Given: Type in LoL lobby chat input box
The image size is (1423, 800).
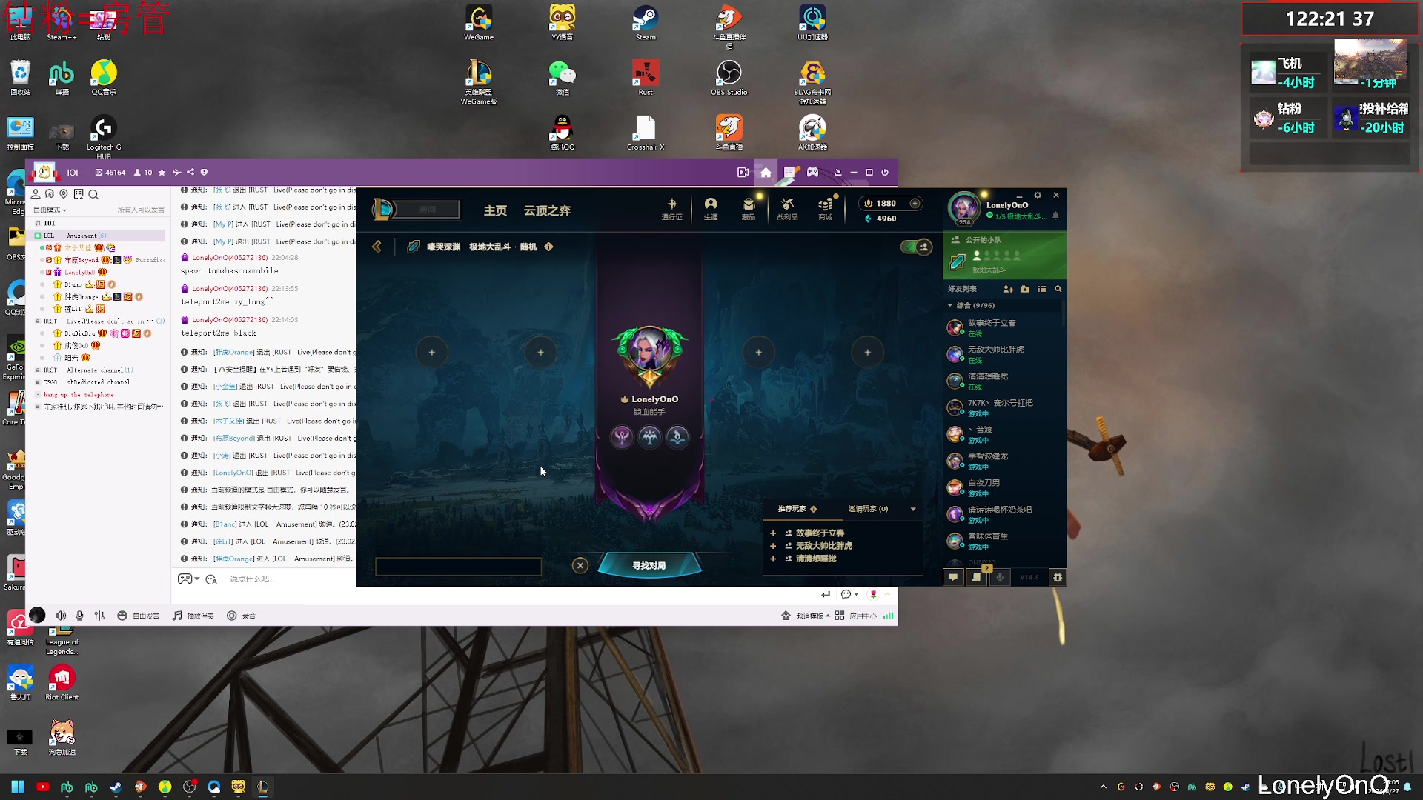Looking at the screenshot, I should click(x=458, y=567).
